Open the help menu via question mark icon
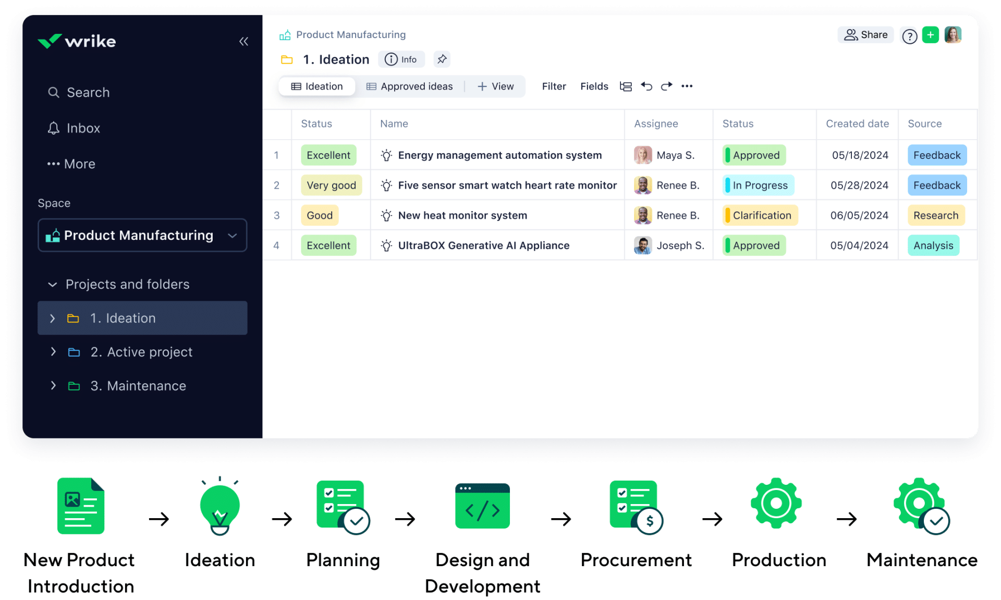This screenshot has width=1001, height=600. (x=909, y=36)
